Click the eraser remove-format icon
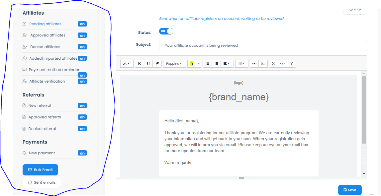This screenshot has width=381, height=196. (157, 64)
